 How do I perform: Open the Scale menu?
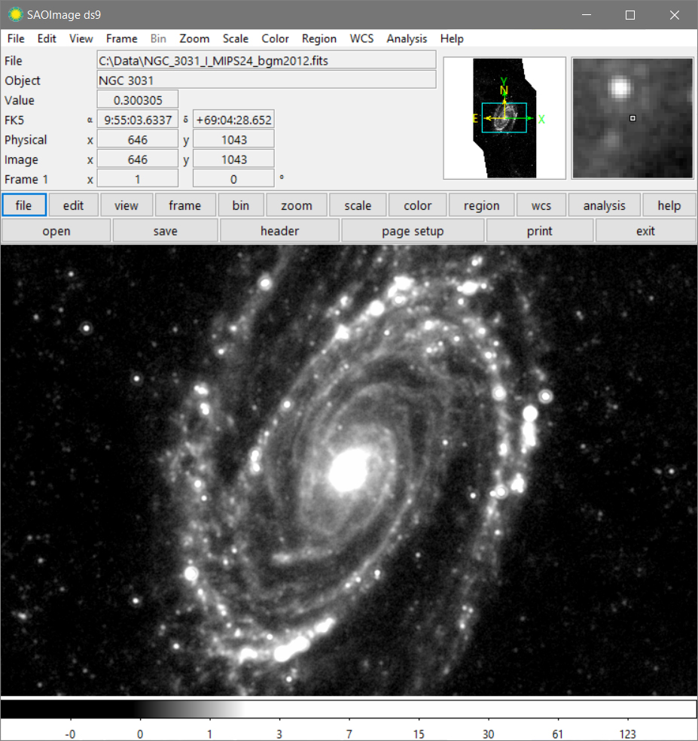tap(235, 38)
